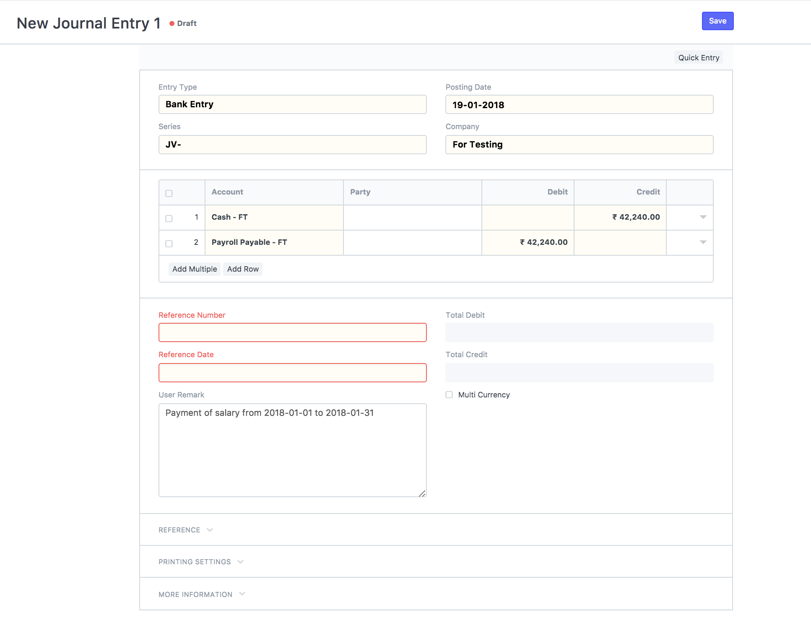
Task: Click the Add Multiple accounts icon
Action: coord(195,269)
